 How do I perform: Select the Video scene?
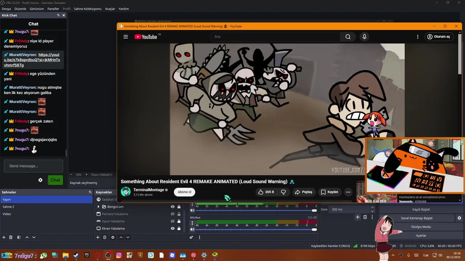coord(46,214)
